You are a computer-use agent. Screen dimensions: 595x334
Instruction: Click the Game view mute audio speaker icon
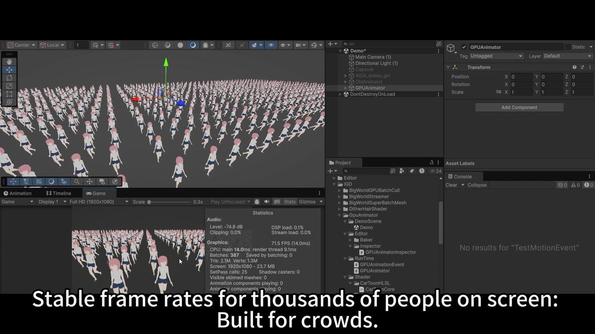tap(267, 202)
